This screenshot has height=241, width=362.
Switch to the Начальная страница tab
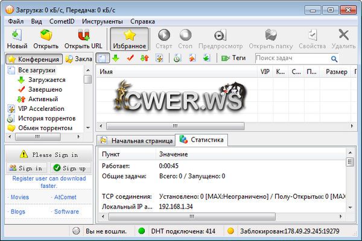click(x=136, y=140)
